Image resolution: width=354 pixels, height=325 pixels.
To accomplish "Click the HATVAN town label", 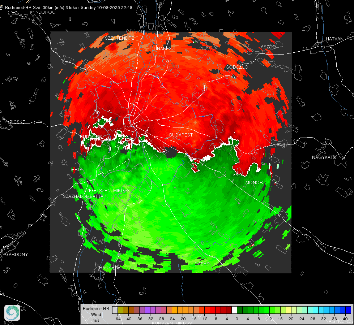I will [x=334, y=39].
